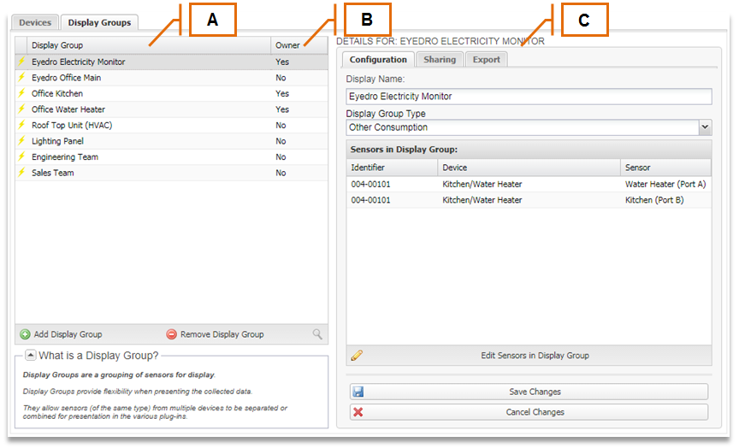Sort sensors by Device column header
Screen dimensions: 739x448
pyautogui.click(x=529, y=168)
